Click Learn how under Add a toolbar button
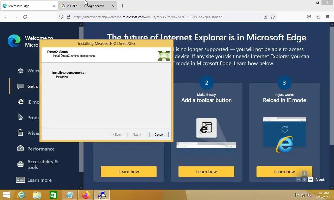 (x=206, y=172)
